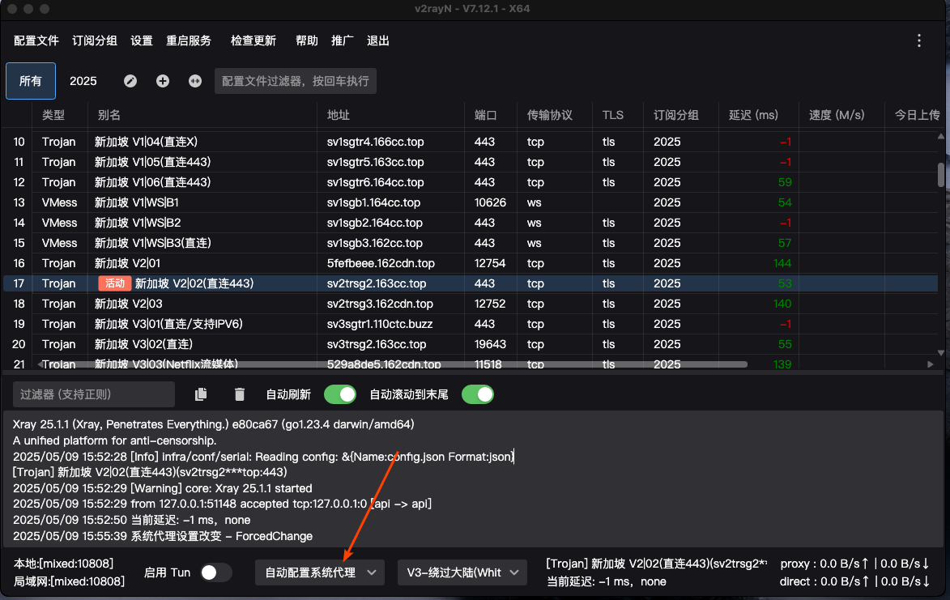Edit subscription group with pencil icon
950x600 pixels.
coord(130,81)
